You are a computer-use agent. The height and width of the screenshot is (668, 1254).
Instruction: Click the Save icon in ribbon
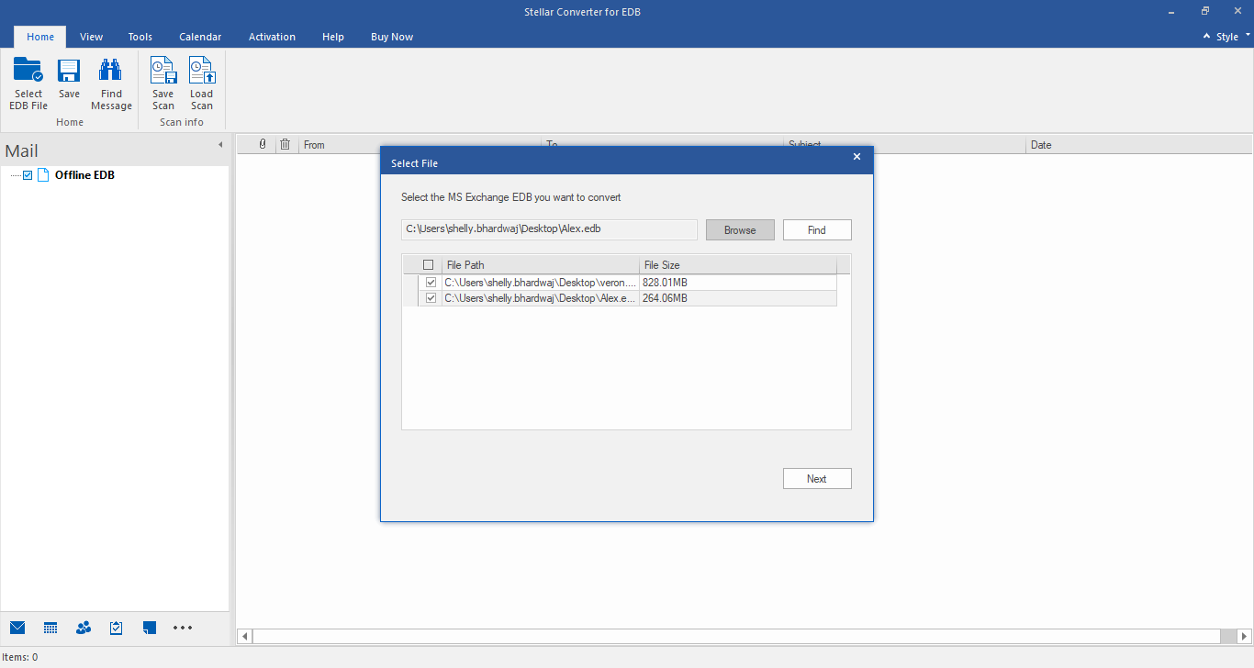(x=69, y=72)
